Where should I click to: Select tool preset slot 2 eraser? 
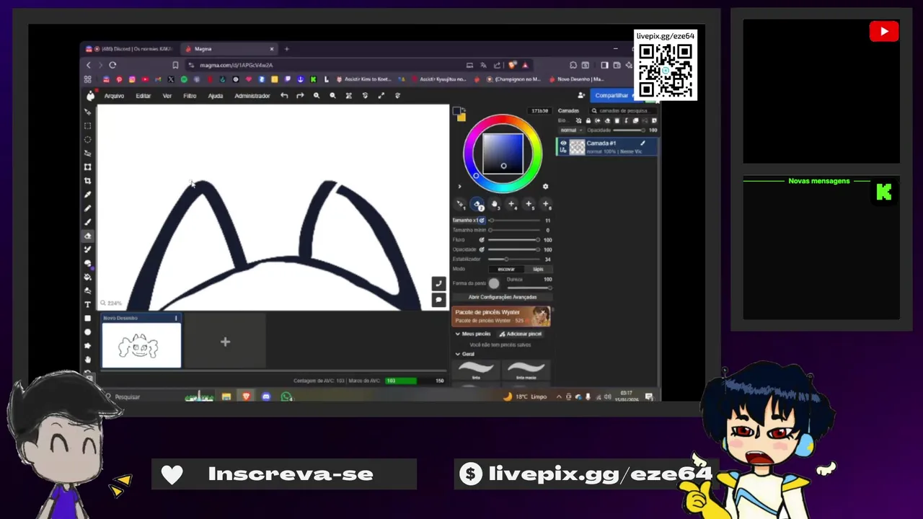click(x=477, y=205)
